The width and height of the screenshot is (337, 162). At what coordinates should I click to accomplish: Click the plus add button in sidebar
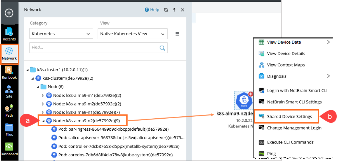9,13
